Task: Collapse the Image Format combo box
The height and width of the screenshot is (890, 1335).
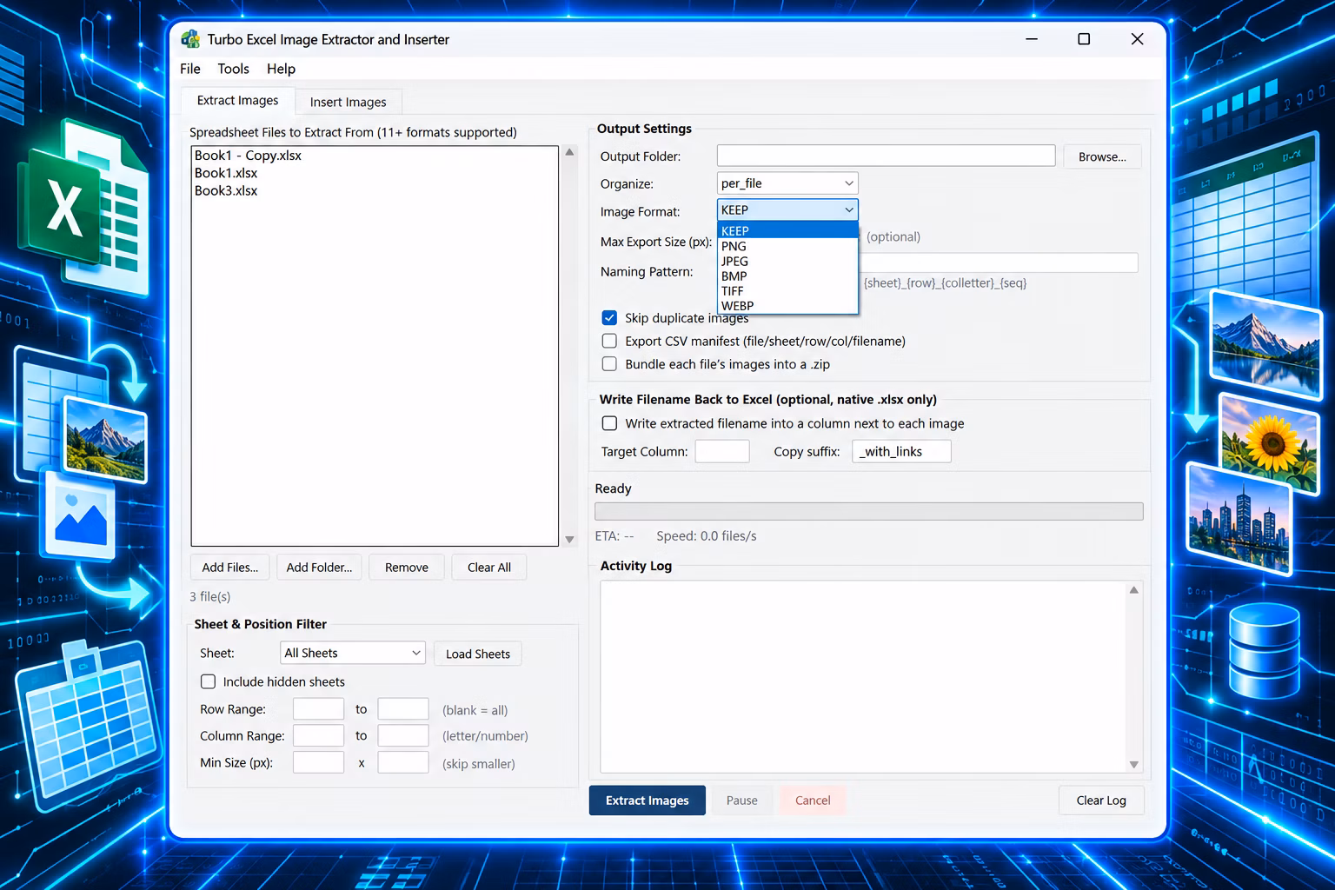Action: tap(787, 209)
